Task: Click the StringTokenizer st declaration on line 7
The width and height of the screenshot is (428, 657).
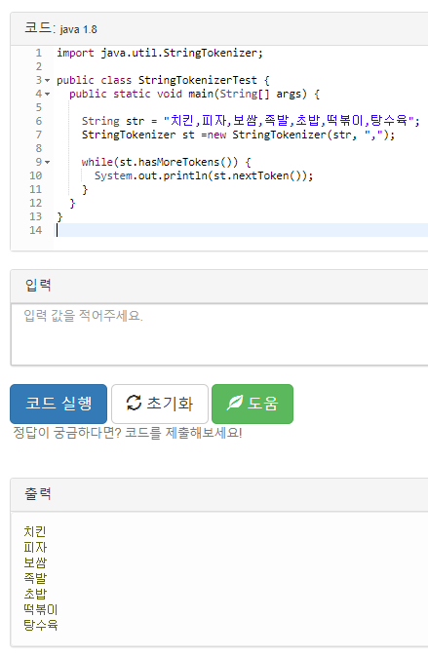Action: (x=238, y=135)
